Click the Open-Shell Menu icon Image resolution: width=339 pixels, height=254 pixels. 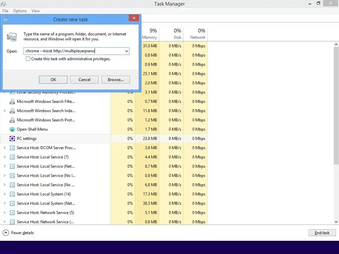[12, 129]
